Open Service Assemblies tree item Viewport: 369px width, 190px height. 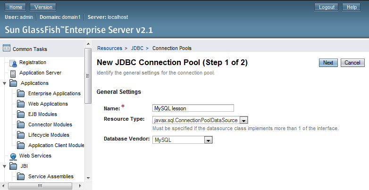(x=51, y=176)
